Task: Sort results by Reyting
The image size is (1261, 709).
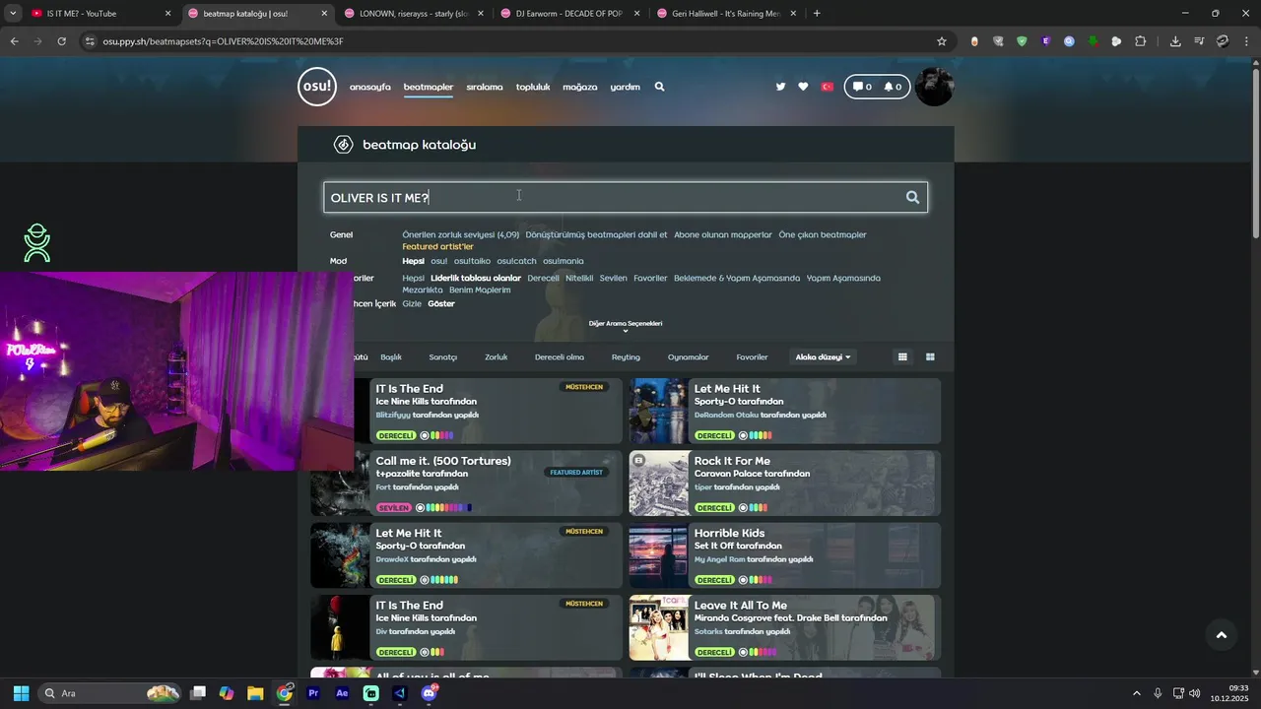Action: 626,357
